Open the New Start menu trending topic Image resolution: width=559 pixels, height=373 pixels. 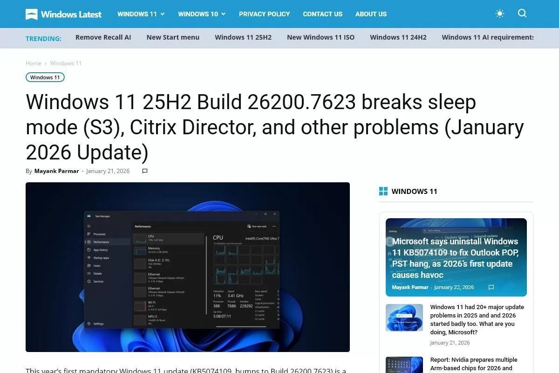[x=173, y=37]
